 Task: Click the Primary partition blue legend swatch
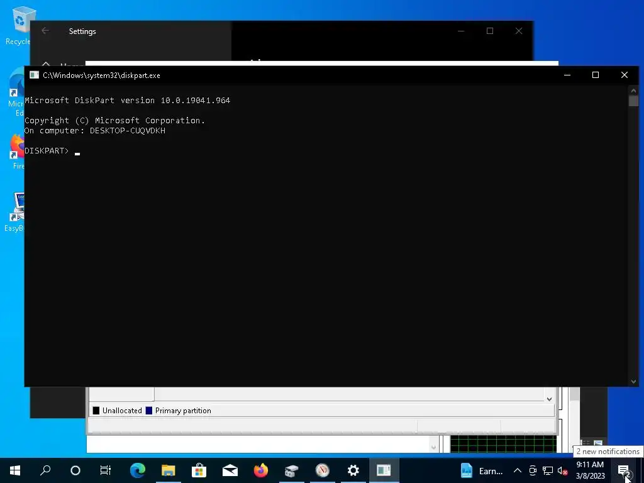tap(149, 411)
